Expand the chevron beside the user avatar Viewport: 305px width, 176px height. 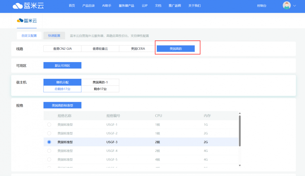(x=294, y=6)
